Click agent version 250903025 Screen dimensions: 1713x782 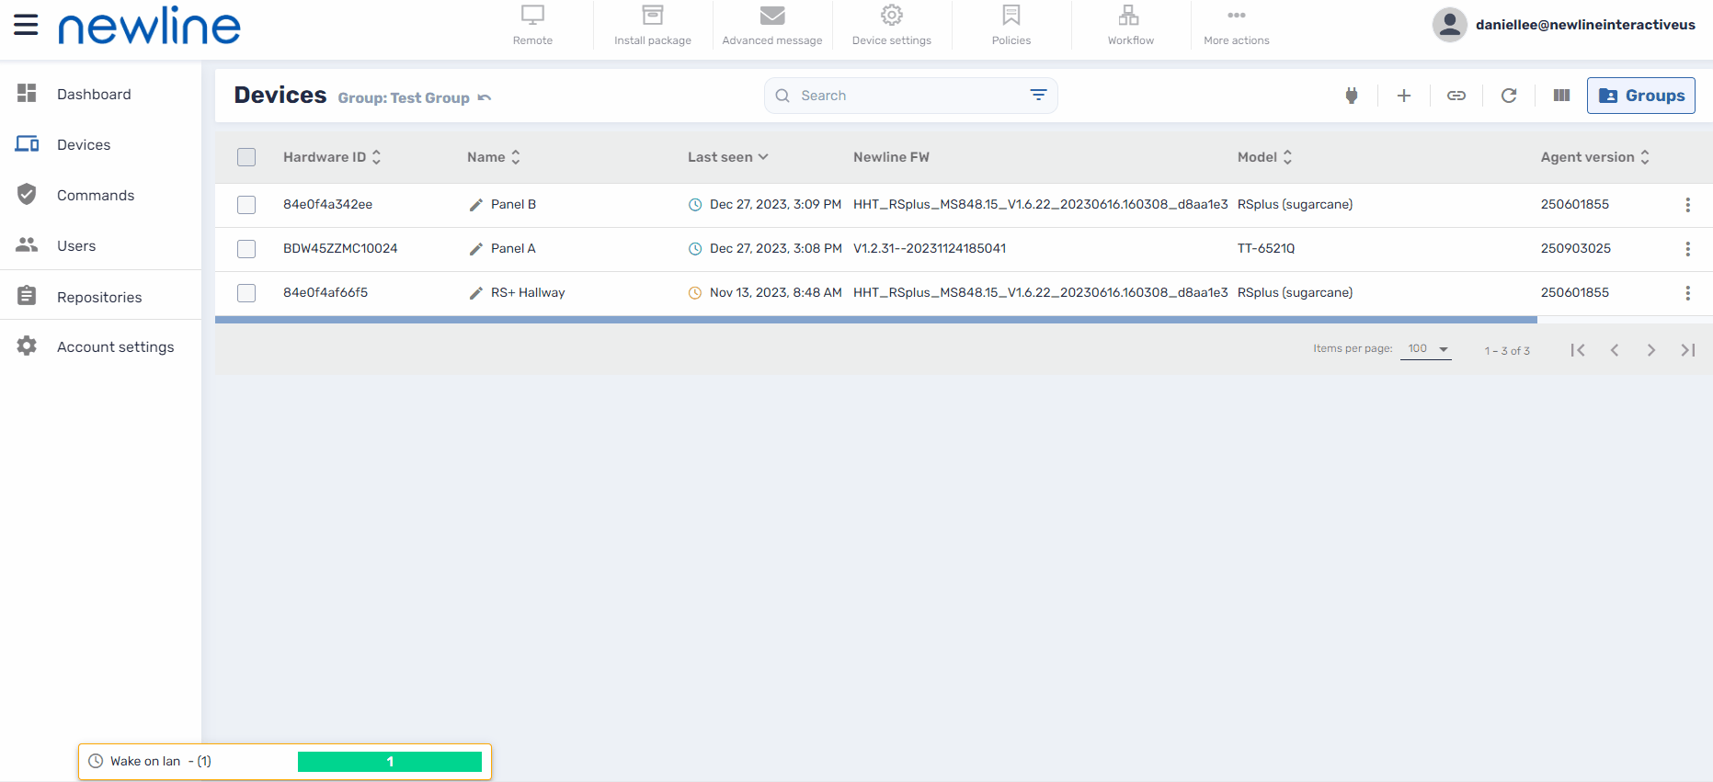[1576, 249]
